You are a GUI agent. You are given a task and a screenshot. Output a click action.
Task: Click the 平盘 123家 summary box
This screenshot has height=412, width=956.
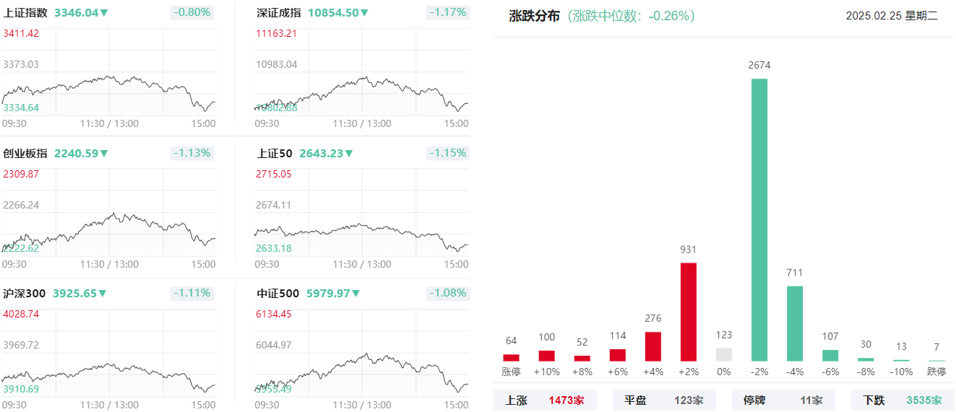click(664, 400)
